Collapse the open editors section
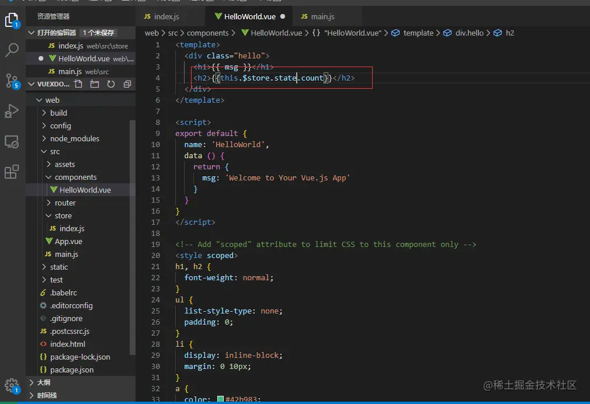 coord(32,33)
